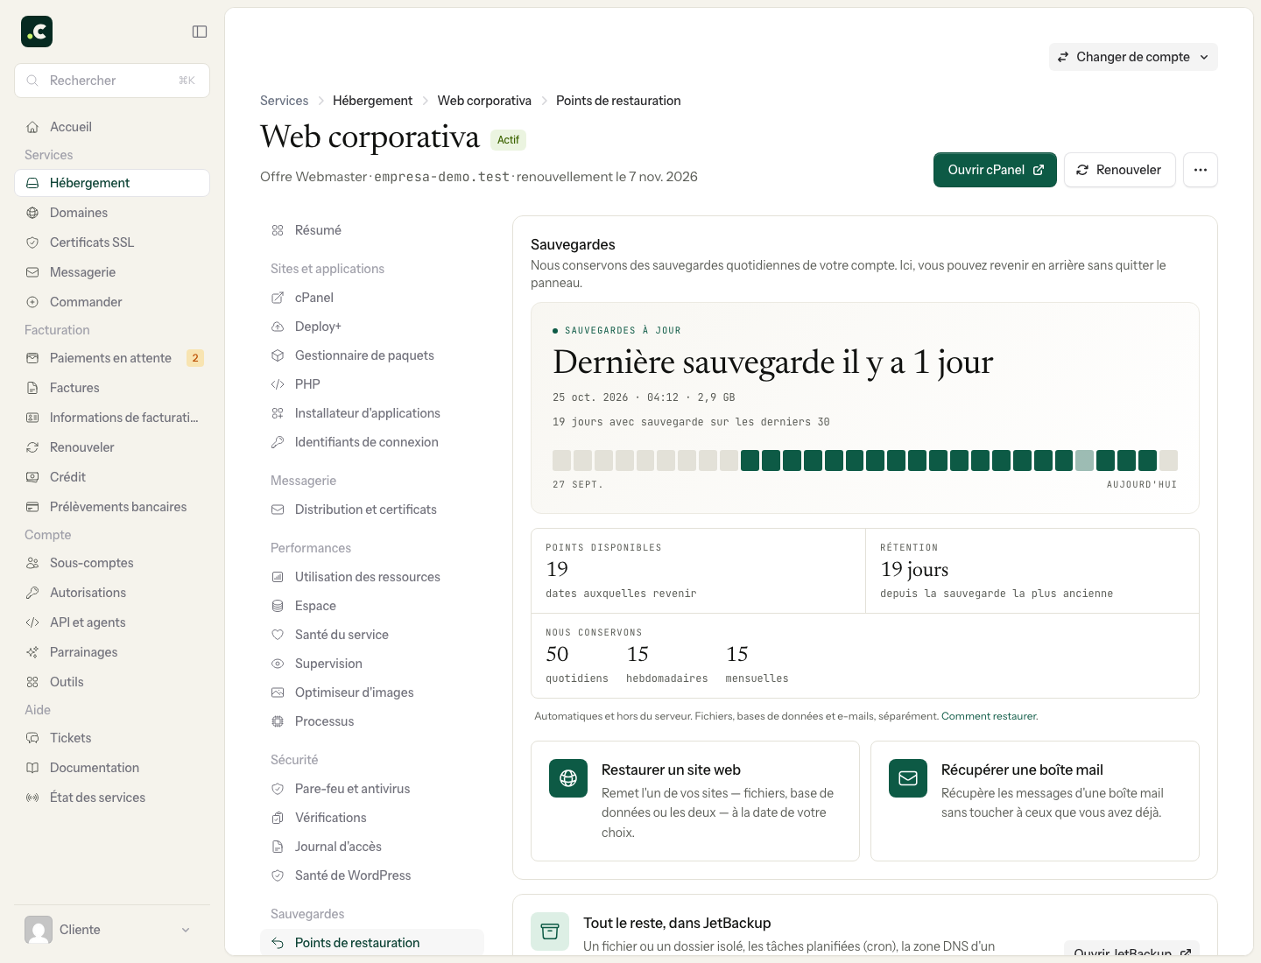Select Points de restauration in side menu
Viewport: 1261px width, 963px height.
372,943
